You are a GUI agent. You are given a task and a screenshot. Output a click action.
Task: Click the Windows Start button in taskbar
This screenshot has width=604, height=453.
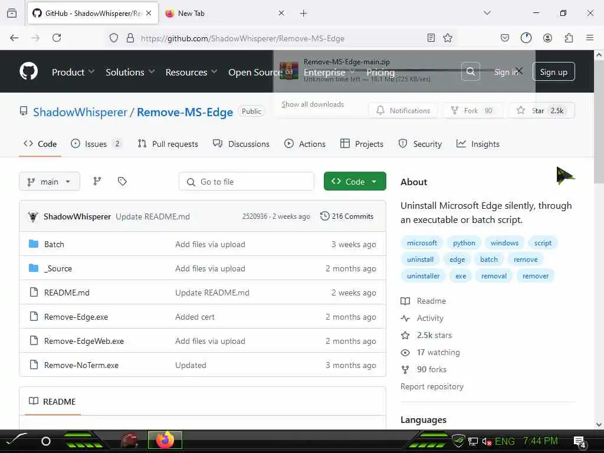pyautogui.click(x=16, y=440)
